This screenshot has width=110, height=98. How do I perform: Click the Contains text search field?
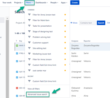(x=88, y=23)
